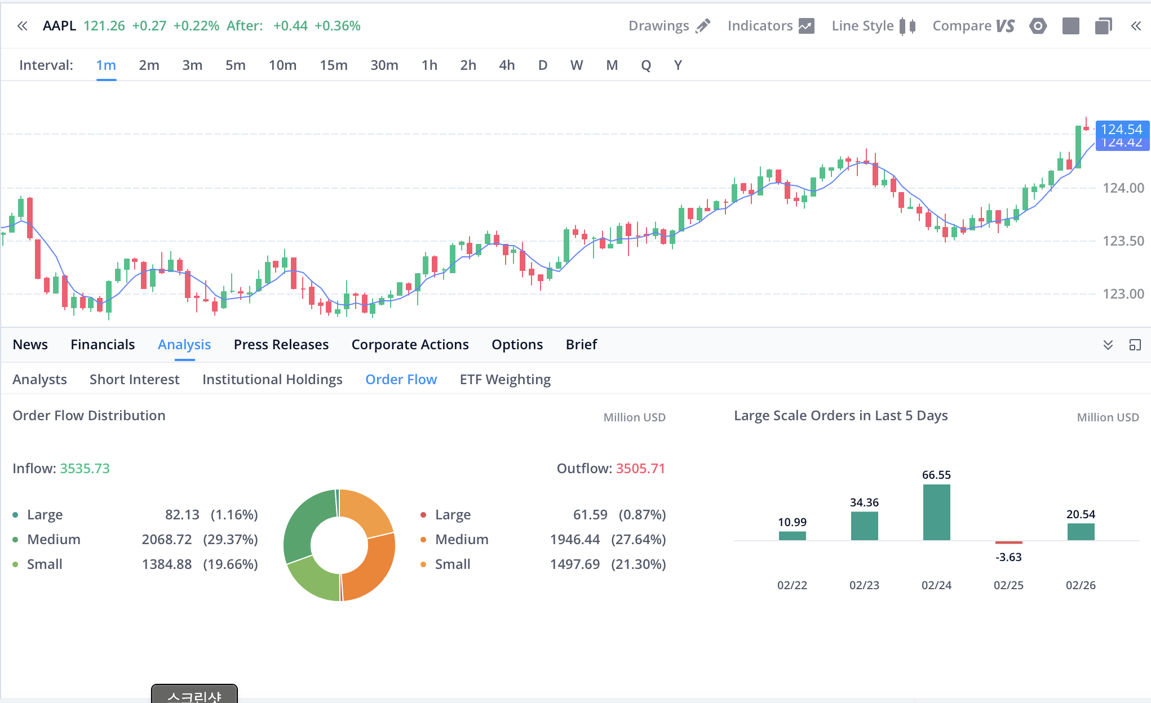Open the Brief tab
This screenshot has height=703, width=1151.
[x=581, y=345]
